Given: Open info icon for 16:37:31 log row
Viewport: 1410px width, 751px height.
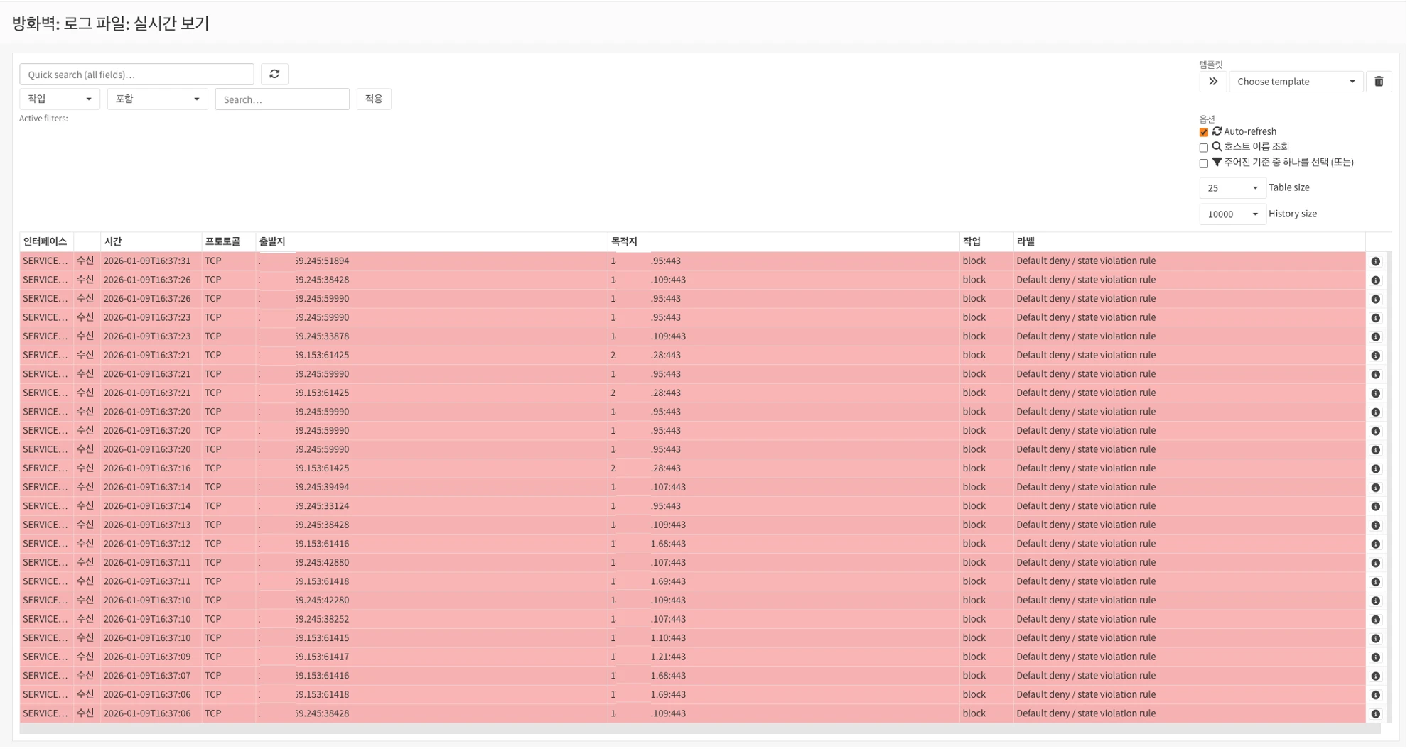Looking at the screenshot, I should pyautogui.click(x=1375, y=261).
